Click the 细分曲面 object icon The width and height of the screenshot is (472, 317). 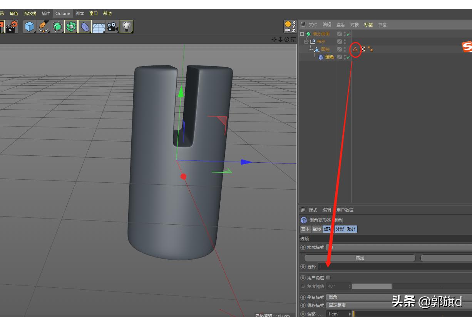(x=308, y=34)
